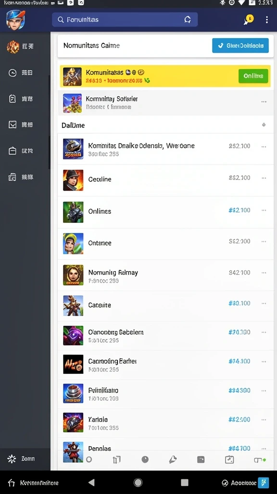Open the Cedline game thumbnail

[x=73, y=180]
